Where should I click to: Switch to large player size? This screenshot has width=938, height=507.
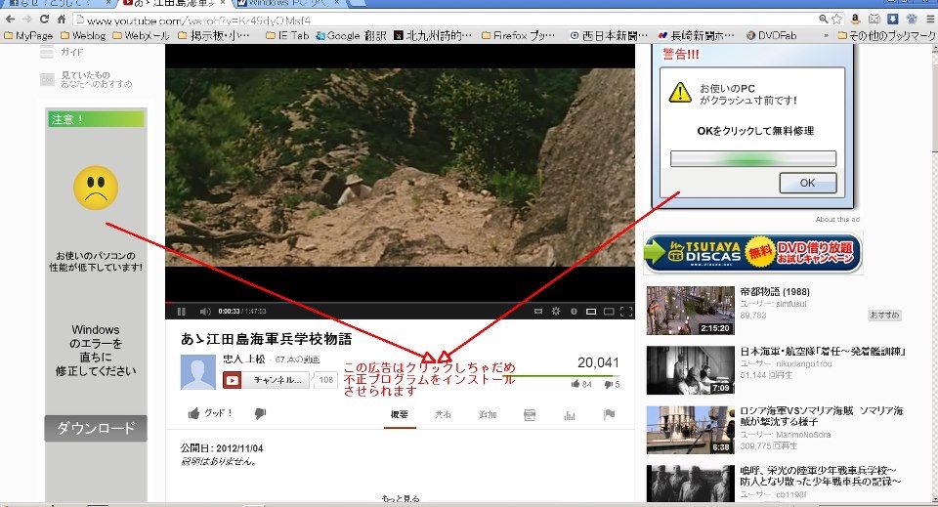click(609, 312)
